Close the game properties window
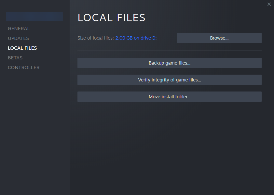 click(x=269, y=4)
